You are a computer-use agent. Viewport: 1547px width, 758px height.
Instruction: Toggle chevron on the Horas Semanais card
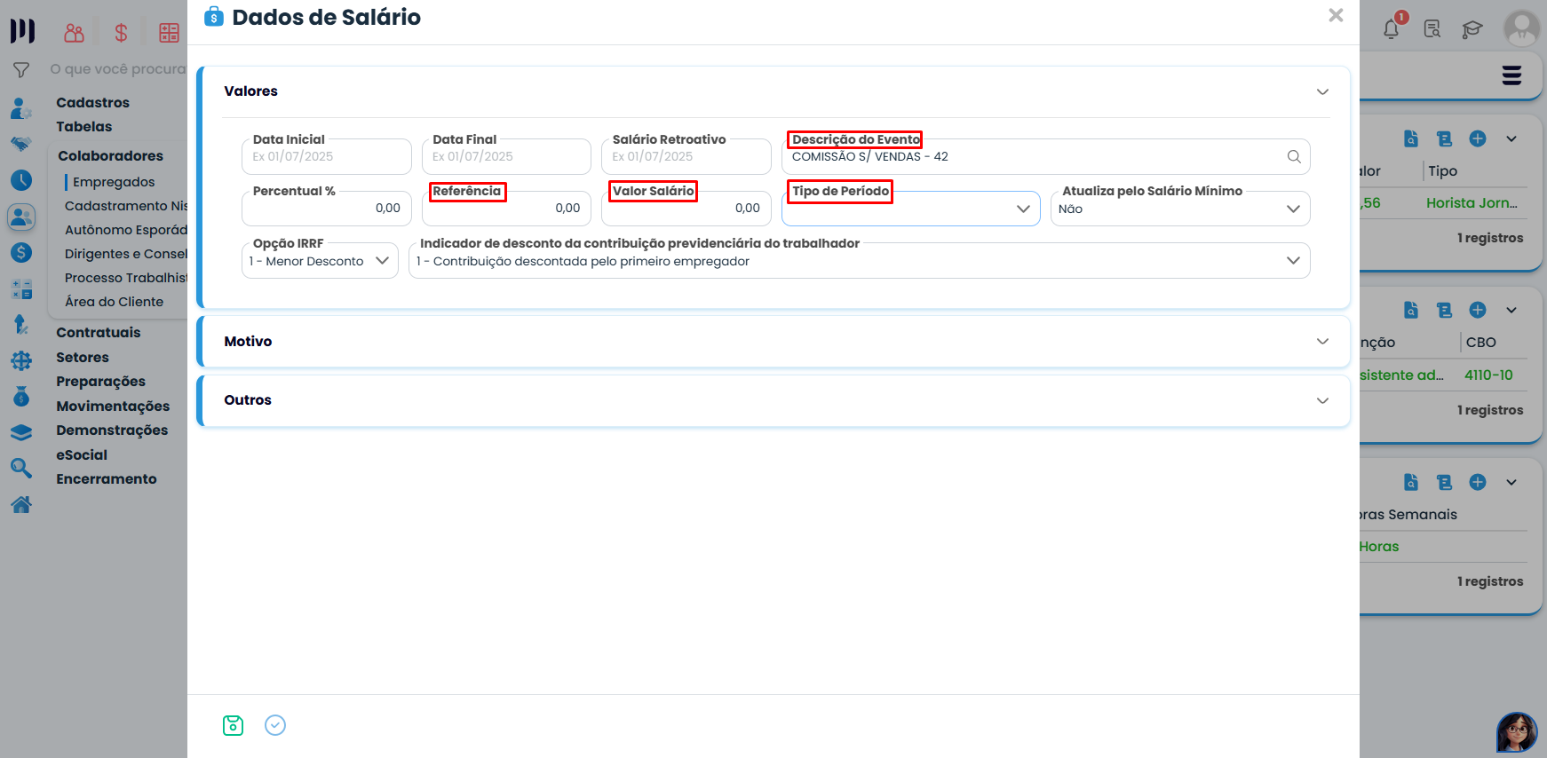click(1511, 482)
